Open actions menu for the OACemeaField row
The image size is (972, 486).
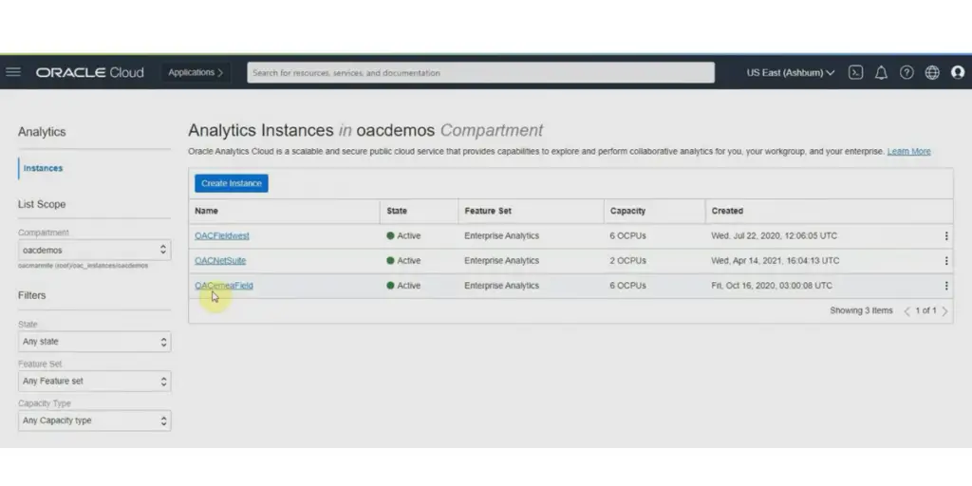point(945,286)
